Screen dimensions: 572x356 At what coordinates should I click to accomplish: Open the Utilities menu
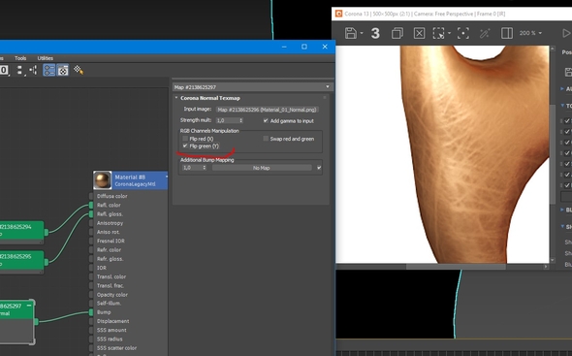coord(46,58)
